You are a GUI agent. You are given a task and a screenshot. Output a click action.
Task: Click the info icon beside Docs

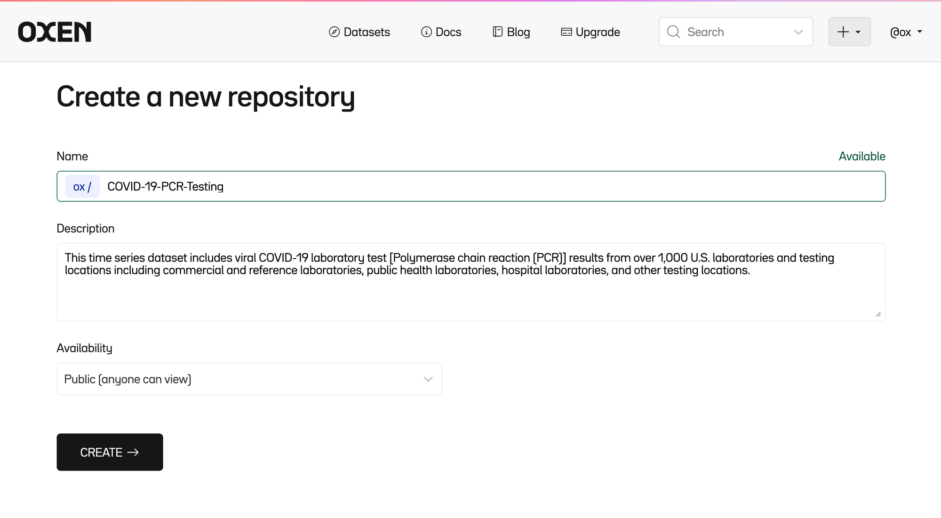(x=426, y=32)
